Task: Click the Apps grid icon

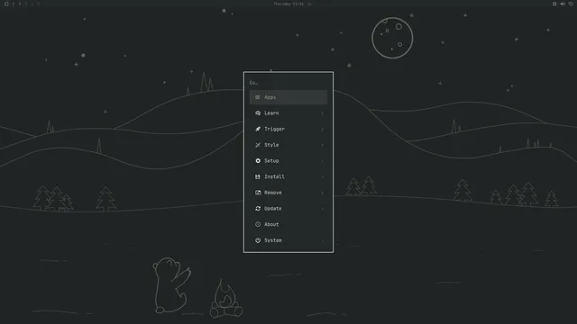Action: click(258, 97)
